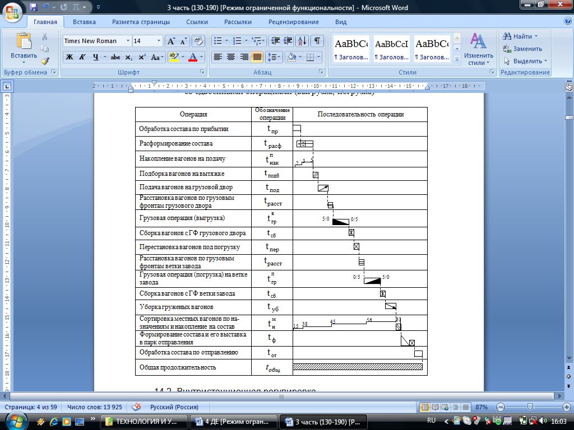Toggle justify alignment
574x430 pixels.
pos(257,57)
